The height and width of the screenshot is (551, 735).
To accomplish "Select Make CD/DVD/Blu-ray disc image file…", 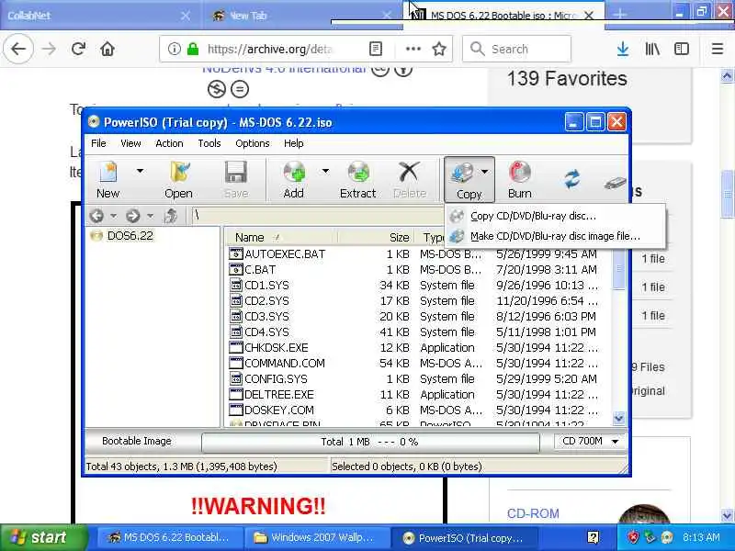I will pyautogui.click(x=555, y=236).
